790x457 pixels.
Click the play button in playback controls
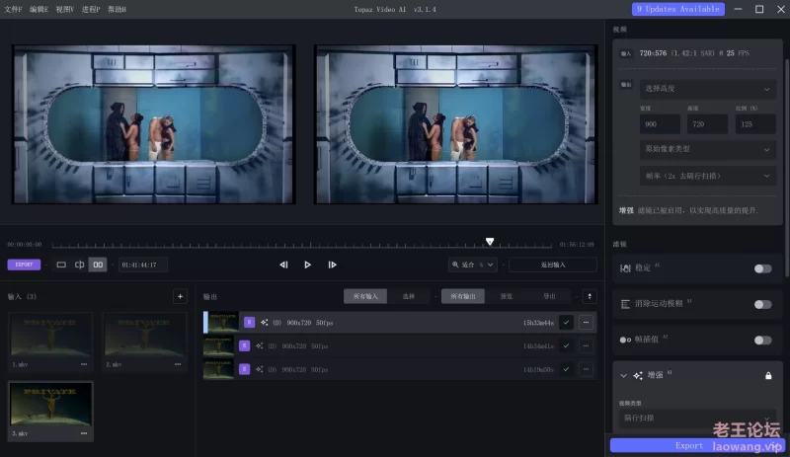pos(307,265)
